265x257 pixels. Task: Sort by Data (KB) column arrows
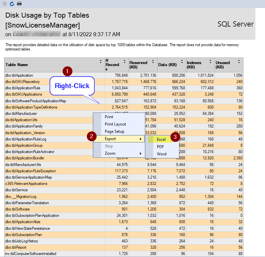pyautogui.click(x=182, y=61)
